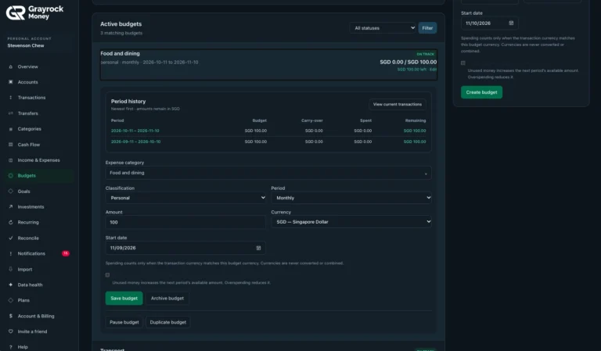The image size is (601, 351).
Task: Select the Accounts sidebar icon
Action: [x=11, y=82]
